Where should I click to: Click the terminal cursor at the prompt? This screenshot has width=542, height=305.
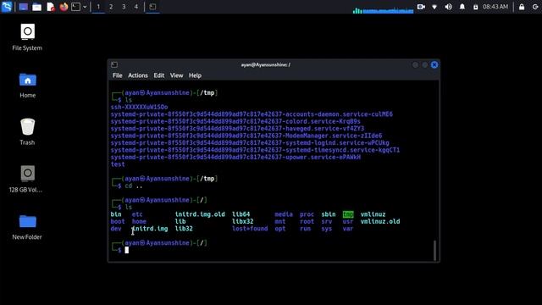[x=127, y=250]
